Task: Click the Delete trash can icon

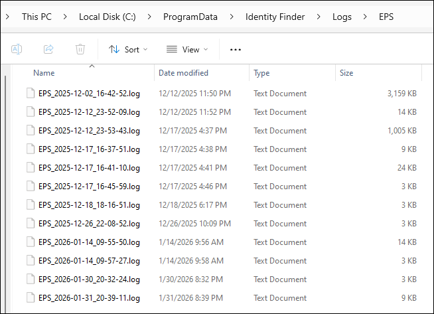Action: point(80,49)
